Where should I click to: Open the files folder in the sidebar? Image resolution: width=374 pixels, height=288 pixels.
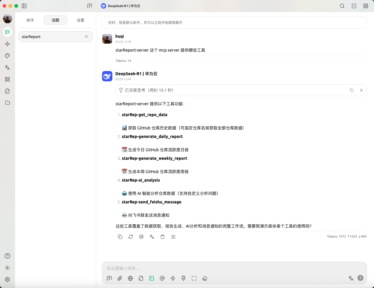[7, 103]
